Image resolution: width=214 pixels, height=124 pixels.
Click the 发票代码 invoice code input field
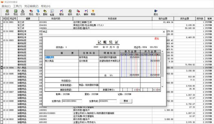72,101
